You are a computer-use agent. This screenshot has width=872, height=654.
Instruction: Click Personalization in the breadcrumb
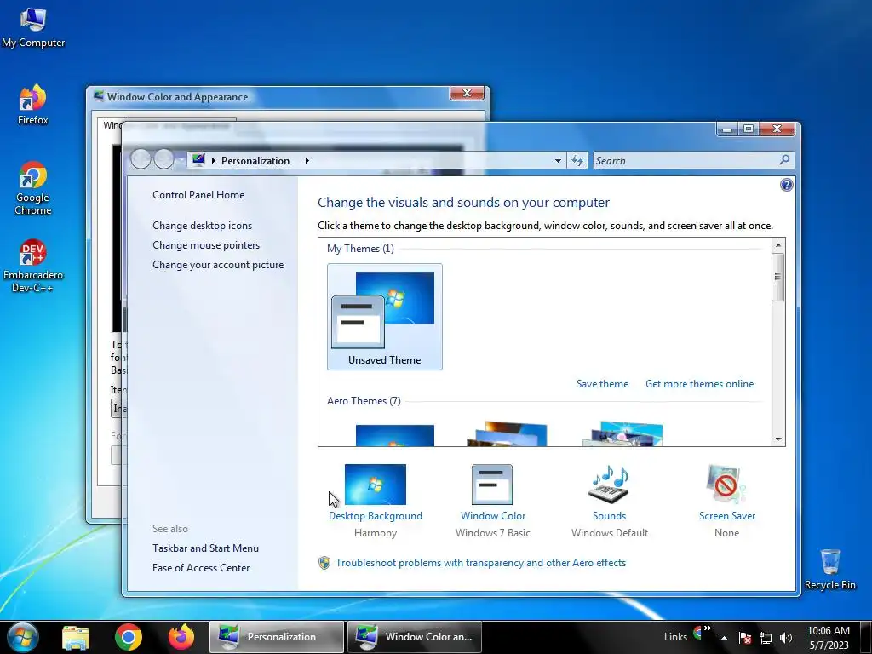[x=255, y=161]
